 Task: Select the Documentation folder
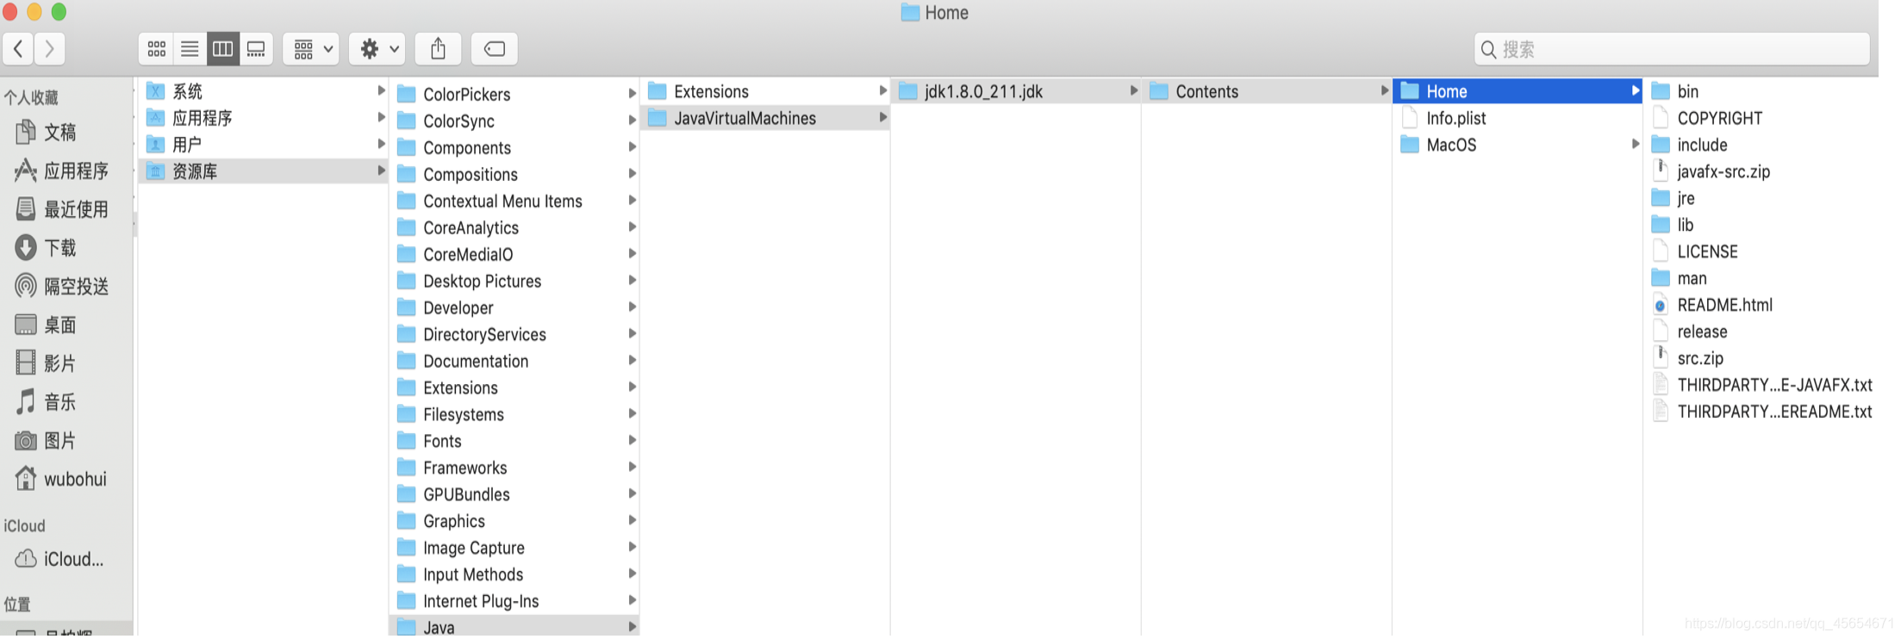tap(514, 362)
